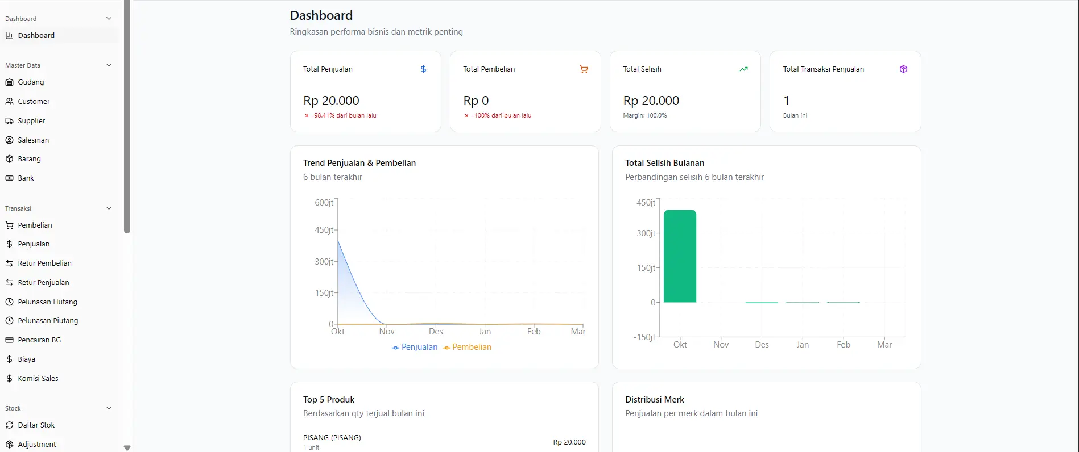Viewport: 1079px width, 452px height.
Task: Toggle Pembelian series in chart legend
Action: click(467, 347)
